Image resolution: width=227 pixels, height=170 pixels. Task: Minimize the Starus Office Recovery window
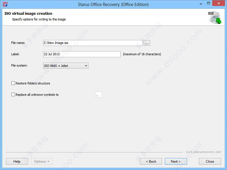click(201, 3)
